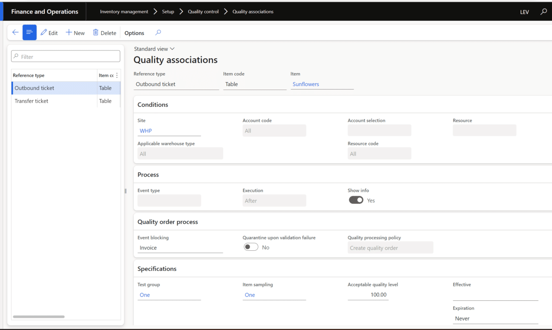Image resolution: width=552 pixels, height=330 pixels.
Task: Collapse the Quality order process section
Action: click(x=168, y=222)
